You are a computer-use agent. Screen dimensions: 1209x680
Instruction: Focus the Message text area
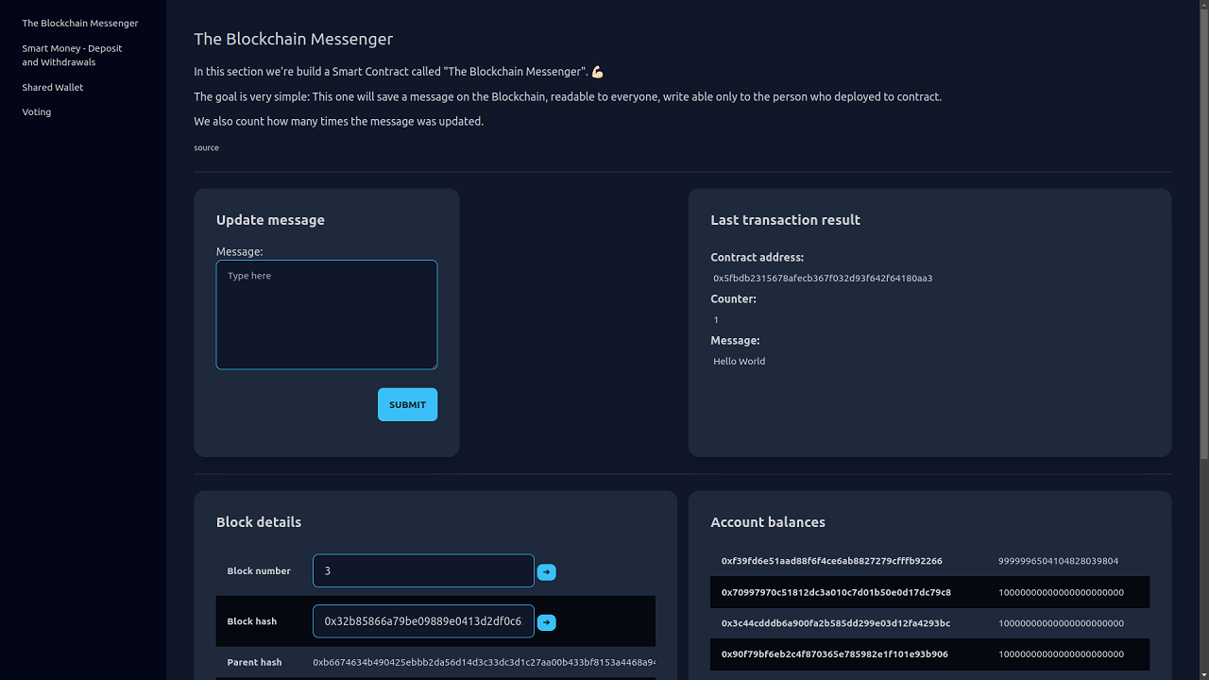327,314
